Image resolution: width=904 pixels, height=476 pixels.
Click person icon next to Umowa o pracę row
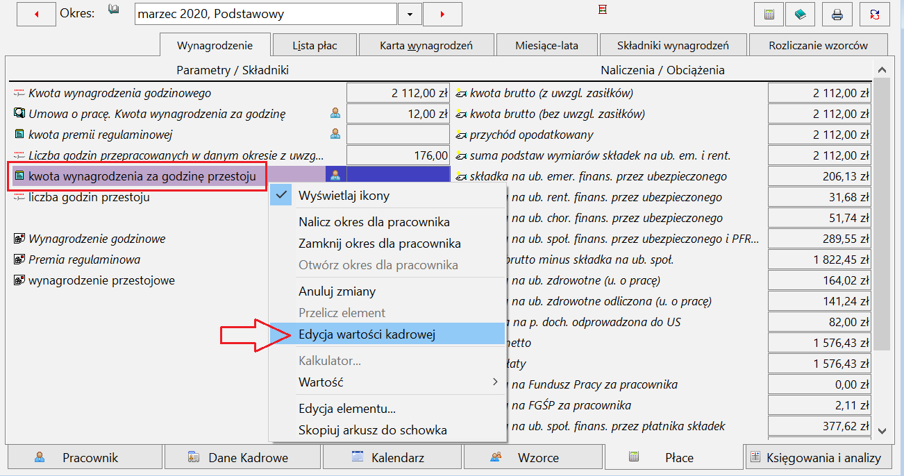coord(335,113)
